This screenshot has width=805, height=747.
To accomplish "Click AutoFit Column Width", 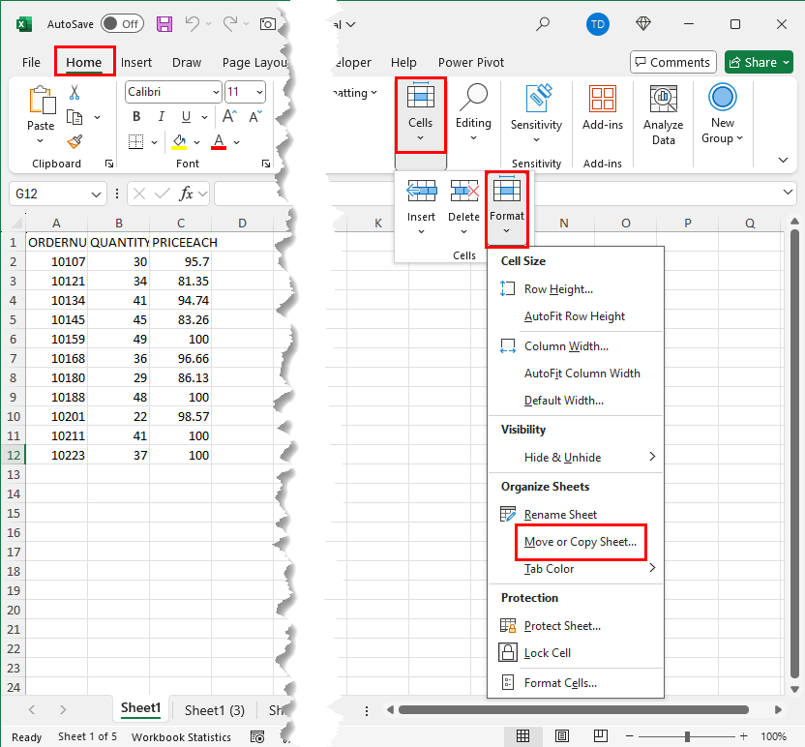I will 583,373.
